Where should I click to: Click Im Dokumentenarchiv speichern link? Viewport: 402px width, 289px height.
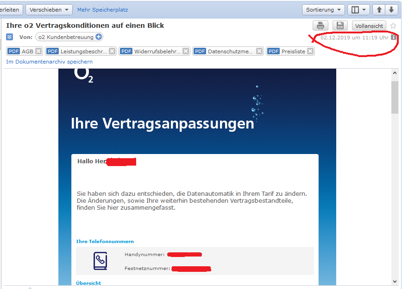[49, 62]
